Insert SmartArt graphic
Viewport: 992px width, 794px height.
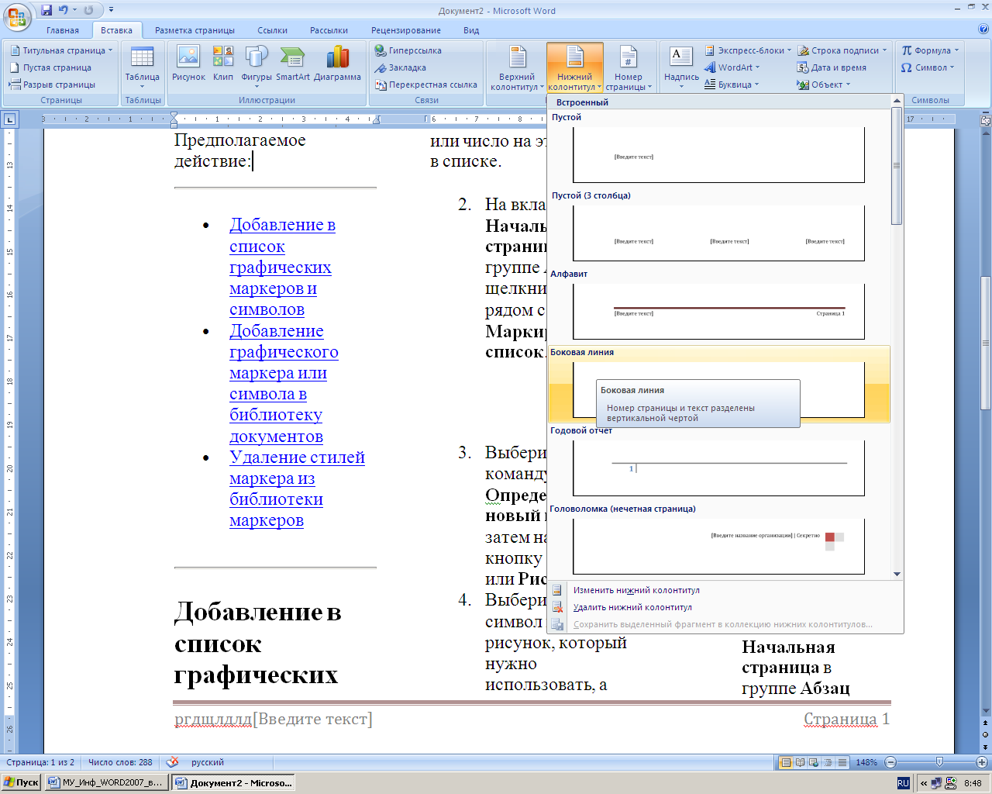tap(292, 64)
